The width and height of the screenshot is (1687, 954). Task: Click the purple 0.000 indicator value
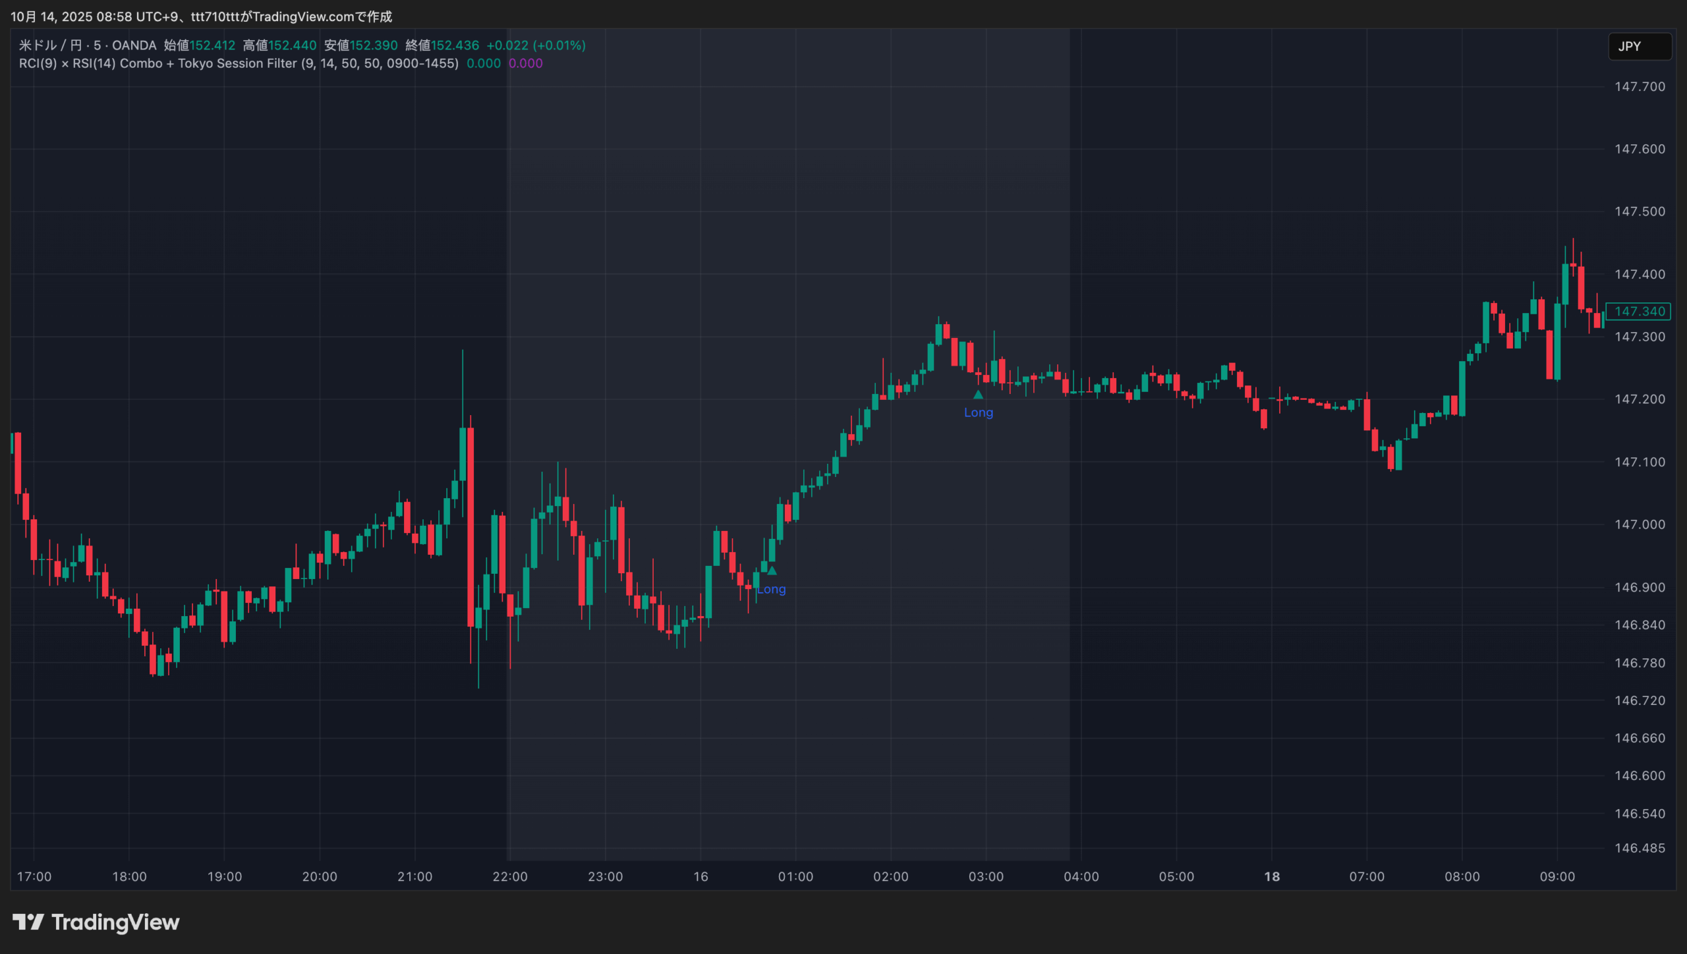click(525, 63)
